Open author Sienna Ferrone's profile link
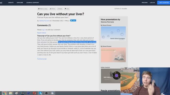The height and width of the screenshot is (95, 170). (44, 21)
